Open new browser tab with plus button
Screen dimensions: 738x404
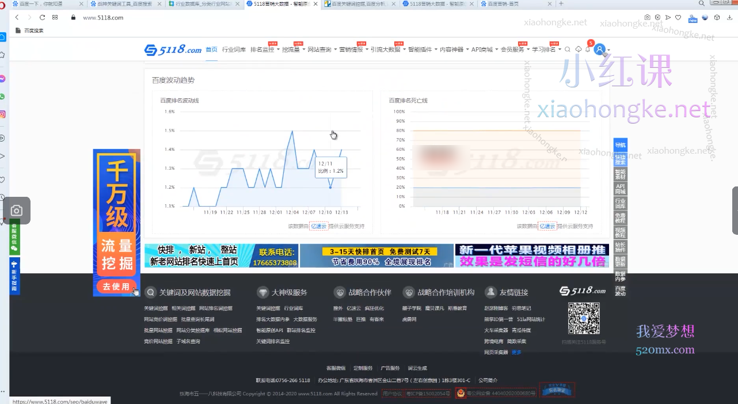pos(561,3)
